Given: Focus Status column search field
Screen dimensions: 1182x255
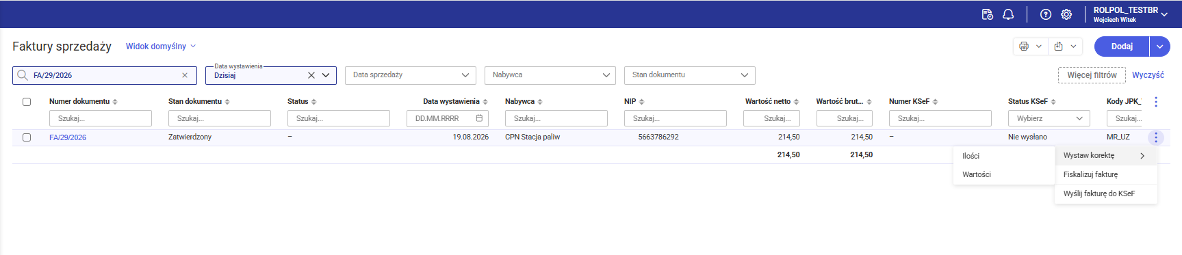Looking at the screenshot, I should [x=339, y=118].
